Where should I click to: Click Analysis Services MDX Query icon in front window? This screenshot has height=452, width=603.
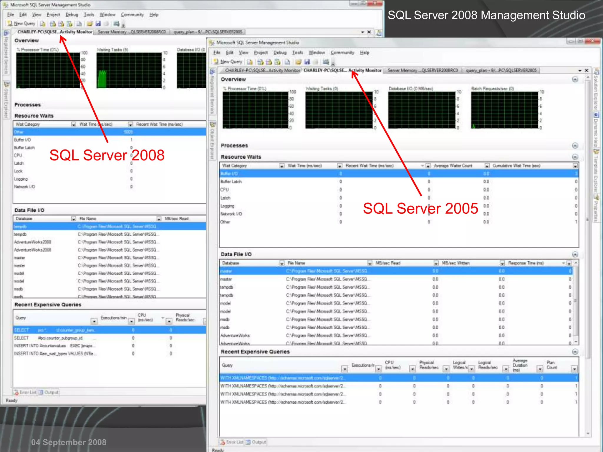260,62
